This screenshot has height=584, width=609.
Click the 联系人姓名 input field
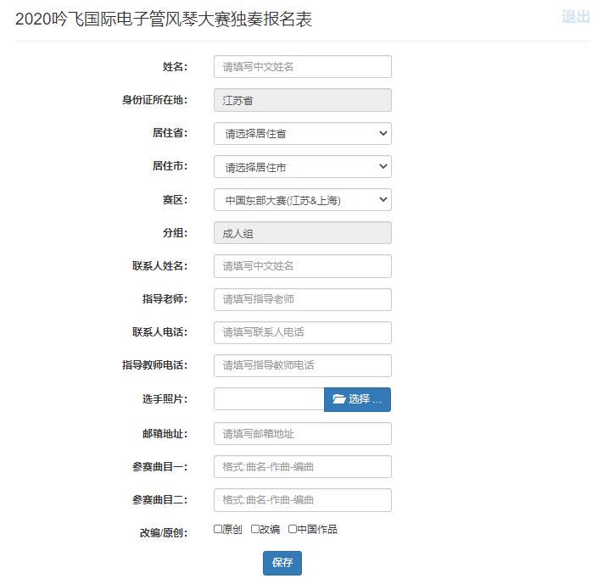[302, 266]
